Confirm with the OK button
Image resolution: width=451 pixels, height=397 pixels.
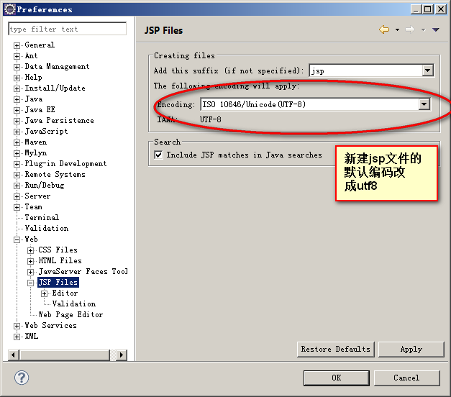[336, 378]
